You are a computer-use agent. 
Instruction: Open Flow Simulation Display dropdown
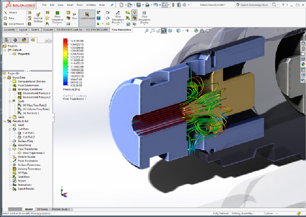click(144, 18)
